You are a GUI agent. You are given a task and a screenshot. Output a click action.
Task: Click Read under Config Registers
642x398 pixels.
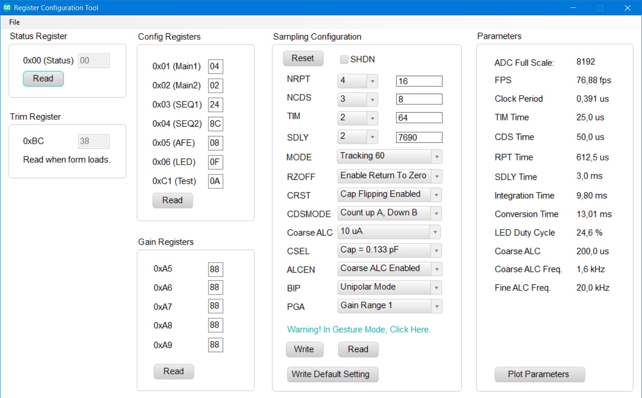pos(172,200)
